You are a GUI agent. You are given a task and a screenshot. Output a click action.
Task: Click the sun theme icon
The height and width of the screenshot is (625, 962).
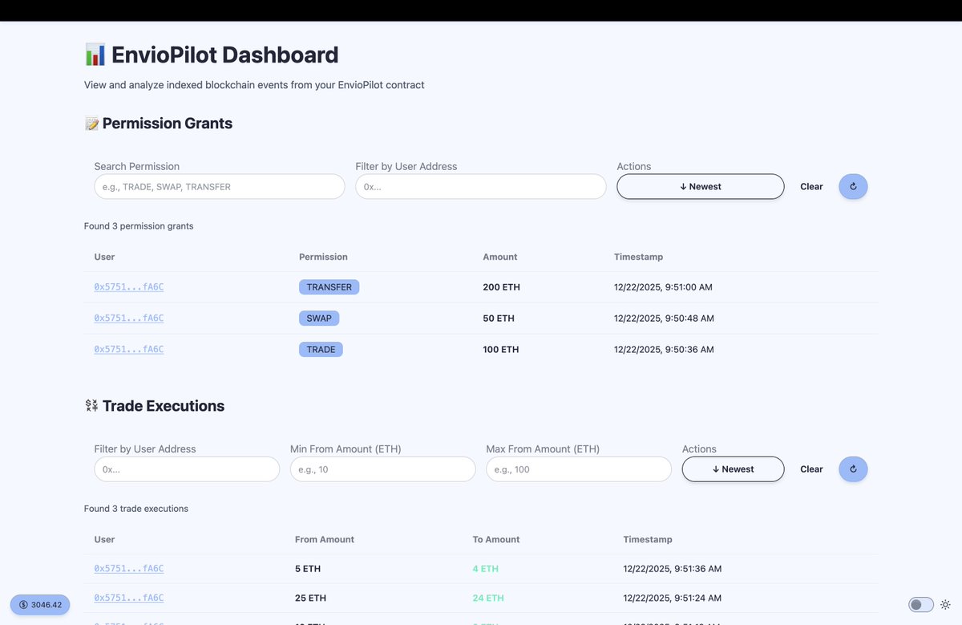pos(945,605)
